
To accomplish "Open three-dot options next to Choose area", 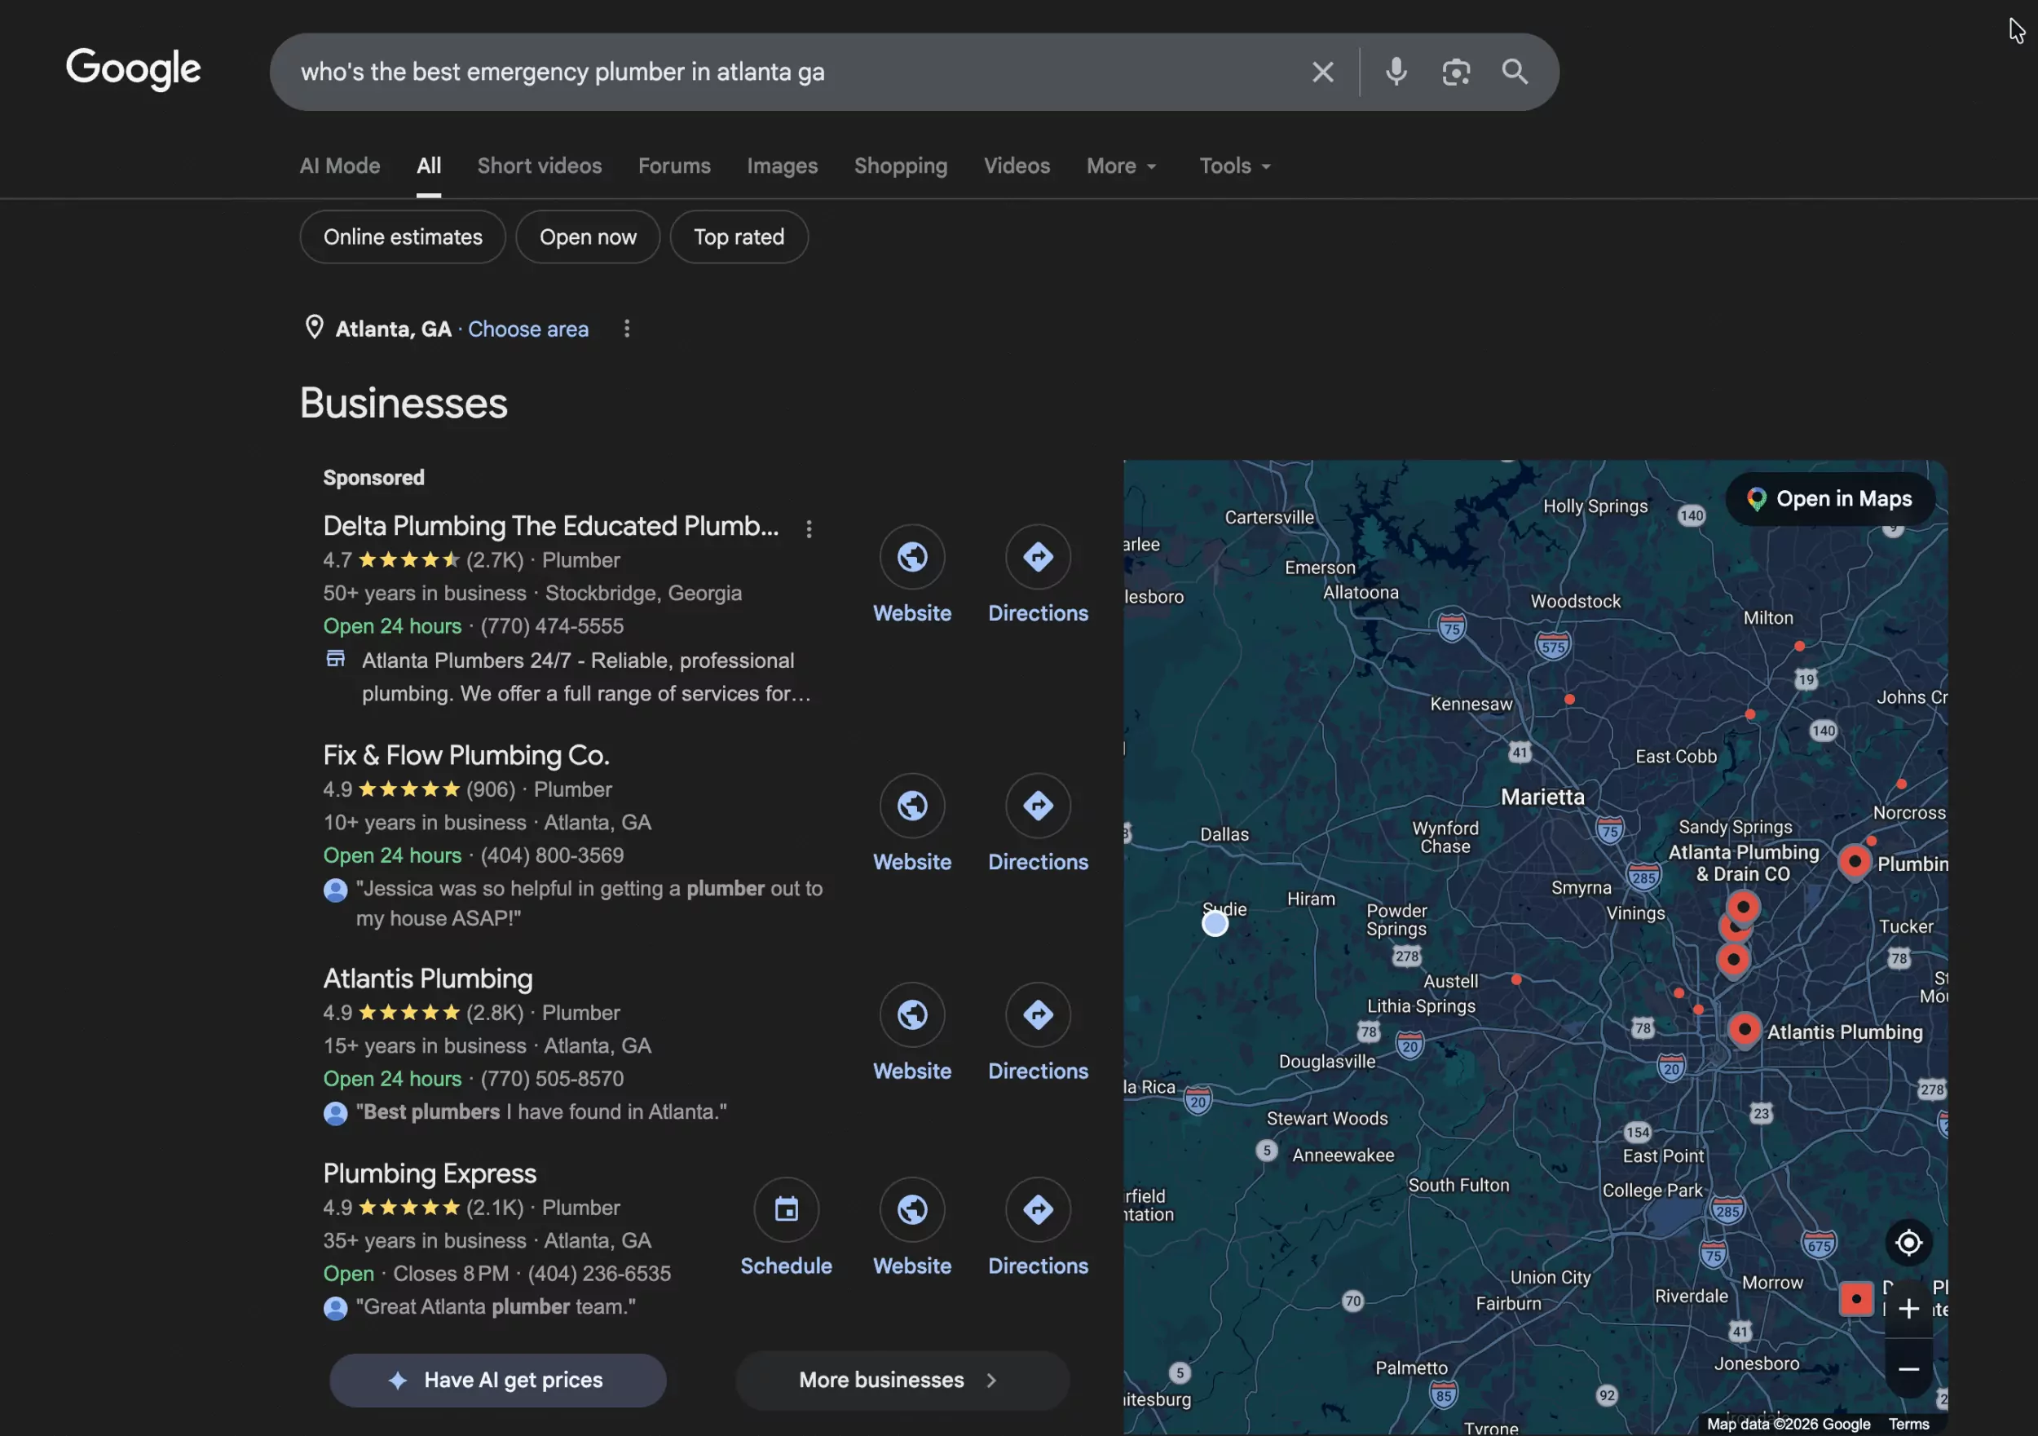I will (627, 329).
